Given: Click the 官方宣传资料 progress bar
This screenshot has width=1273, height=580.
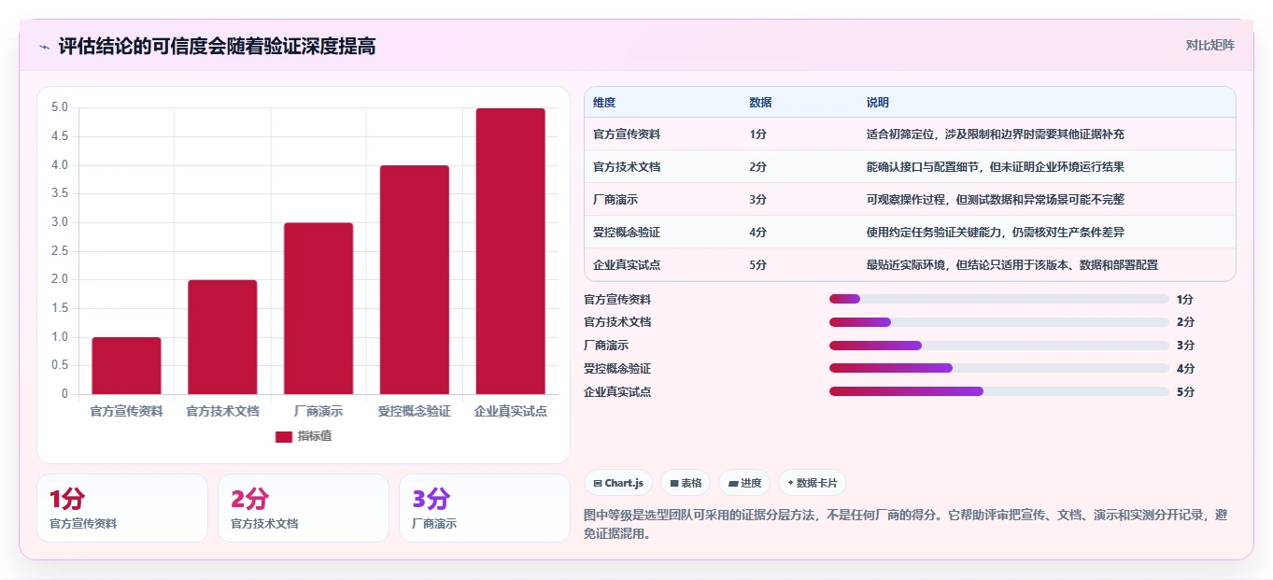Looking at the screenshot, I should 999,299.
